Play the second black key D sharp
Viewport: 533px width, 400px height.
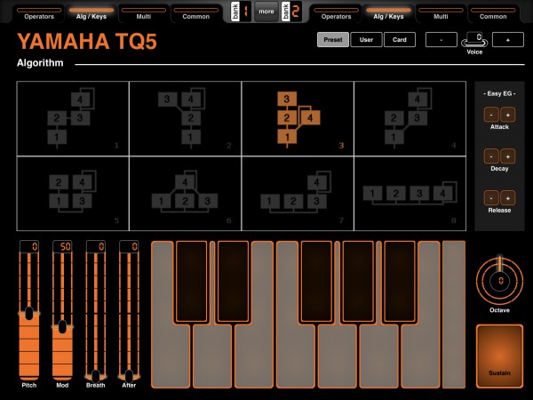(x=233, y=281)
